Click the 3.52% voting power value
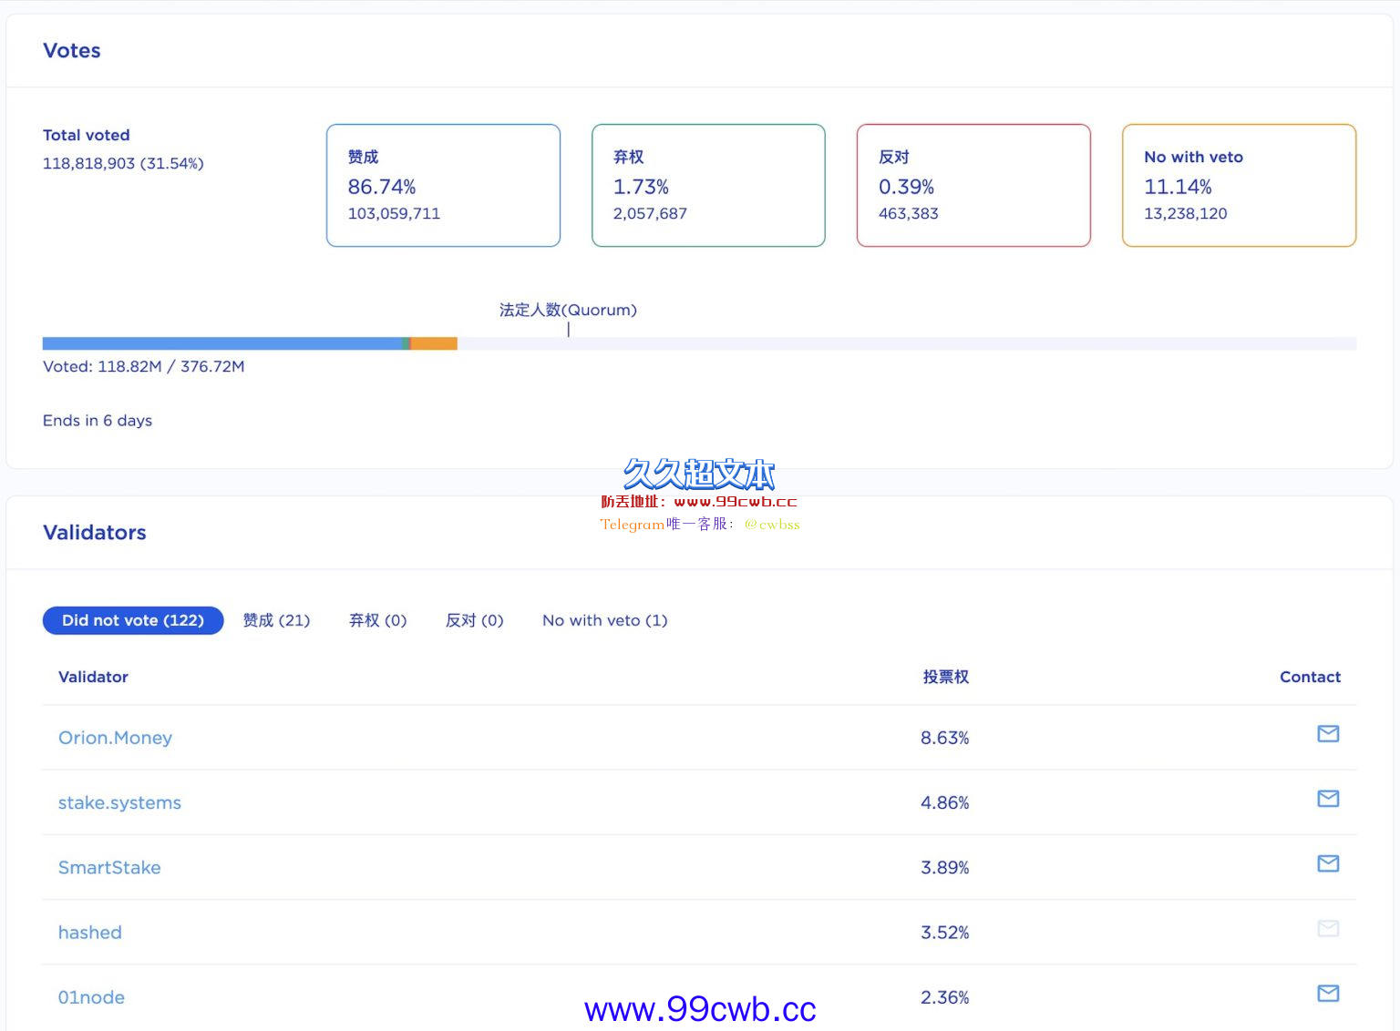Image resolution: width=1400 pixels, height=1031 pixels. point(944,933)
